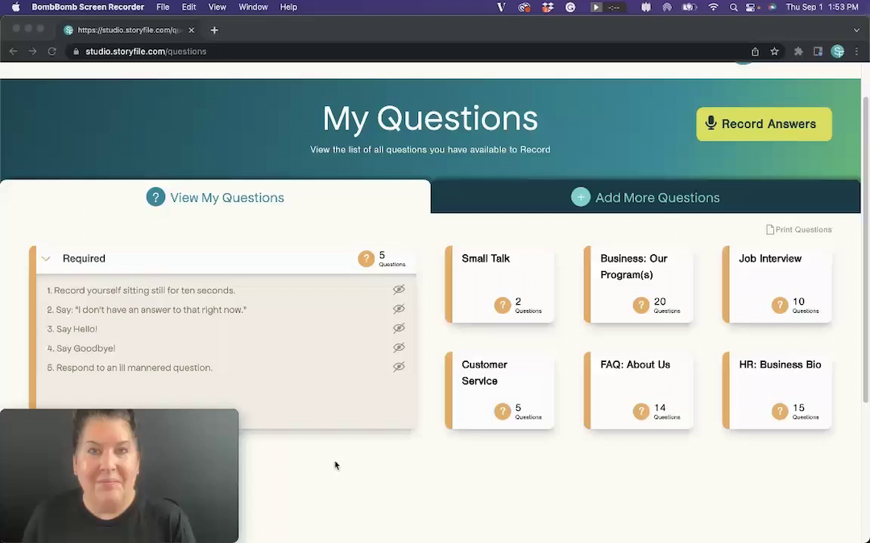This screenshot has height=543, width=870.
Task: Open the tab list dropdown arrow
Action: click(x=856, y=30)
